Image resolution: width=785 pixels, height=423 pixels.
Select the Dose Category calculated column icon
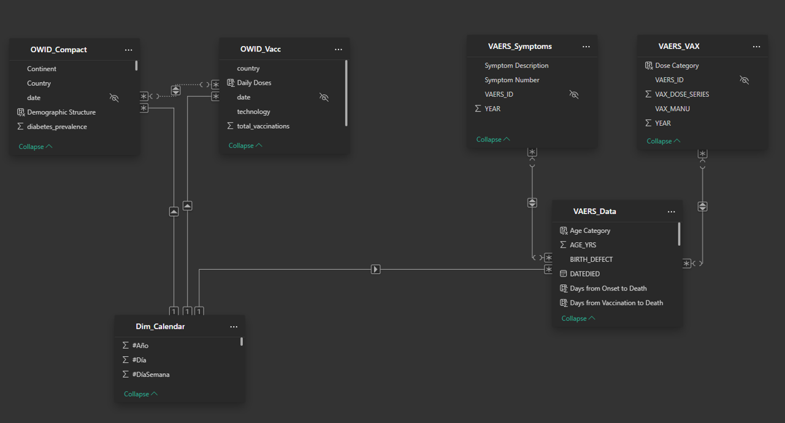click(x=649, y=66)
